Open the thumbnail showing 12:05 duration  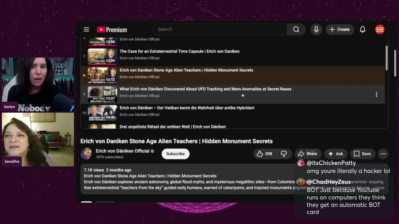coord(103,42)
